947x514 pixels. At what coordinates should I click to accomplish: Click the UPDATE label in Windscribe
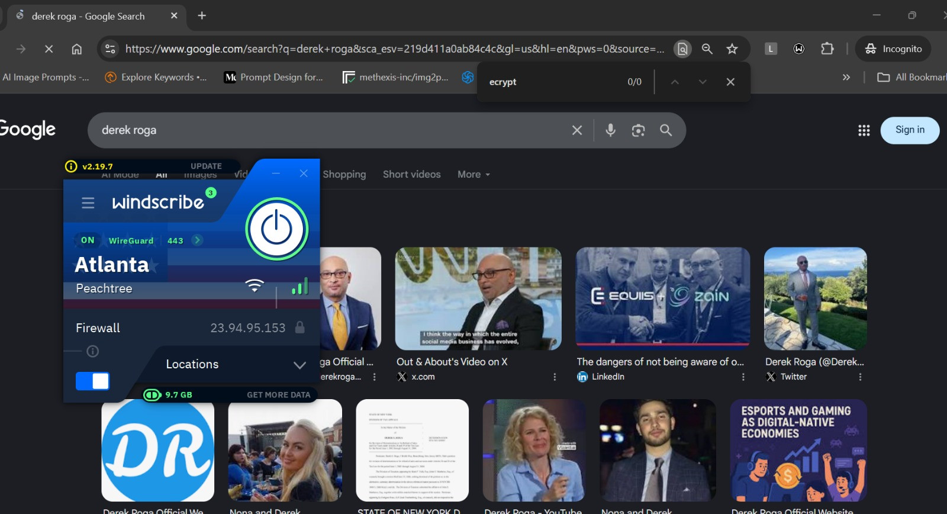click(x=206, y=166)
